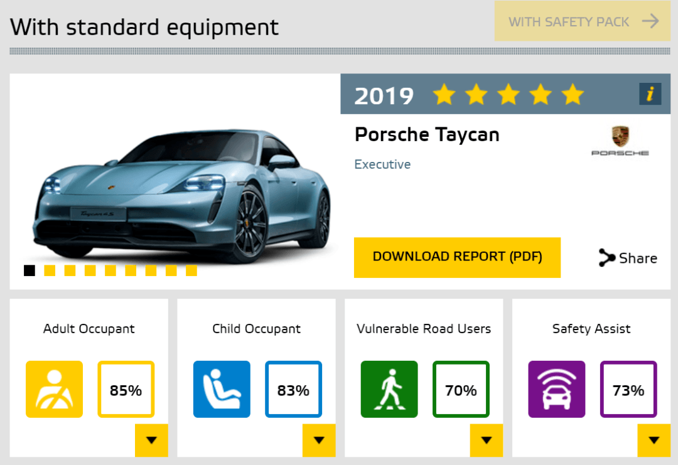The image size is (678, 465).
Task: Select the black first carousel dot
Action: tap(30, 270)
